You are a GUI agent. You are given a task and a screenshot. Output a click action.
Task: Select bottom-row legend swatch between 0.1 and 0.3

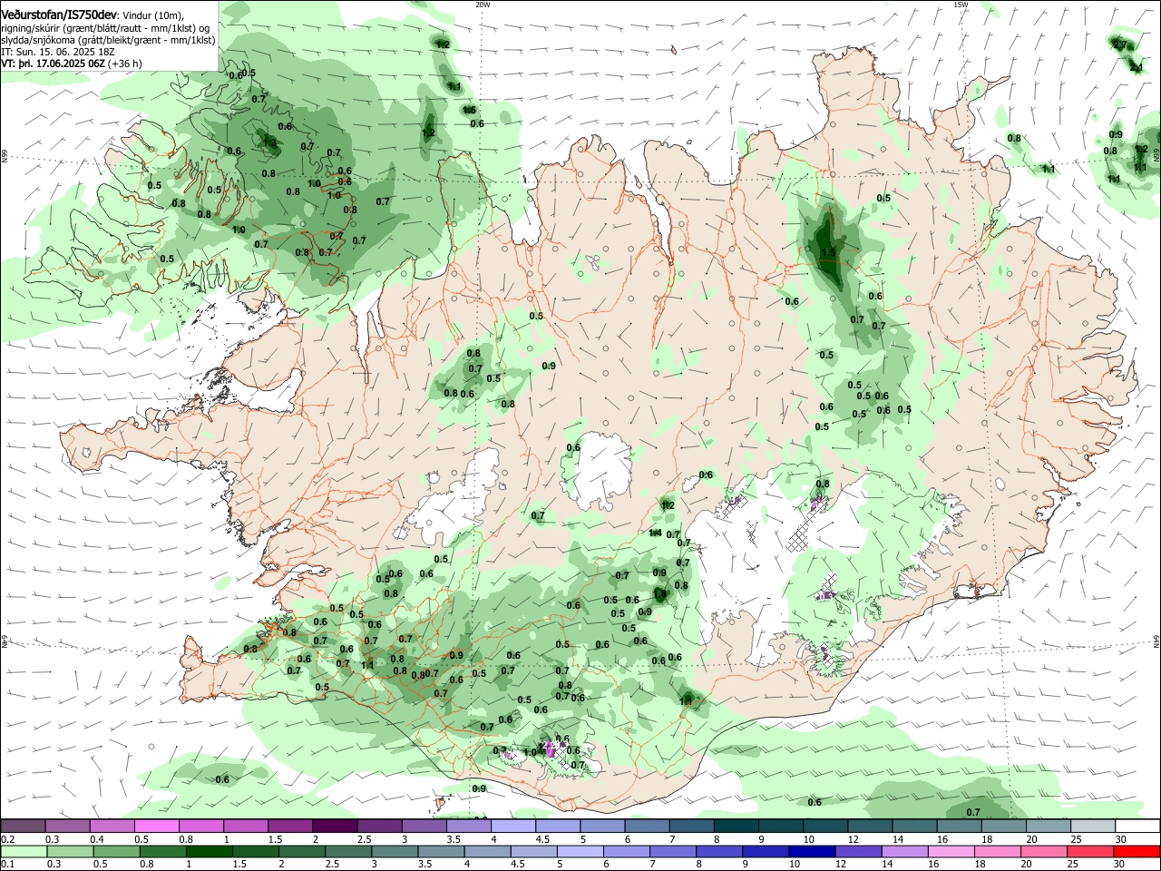pyautogui.click(x=23, y=852)
